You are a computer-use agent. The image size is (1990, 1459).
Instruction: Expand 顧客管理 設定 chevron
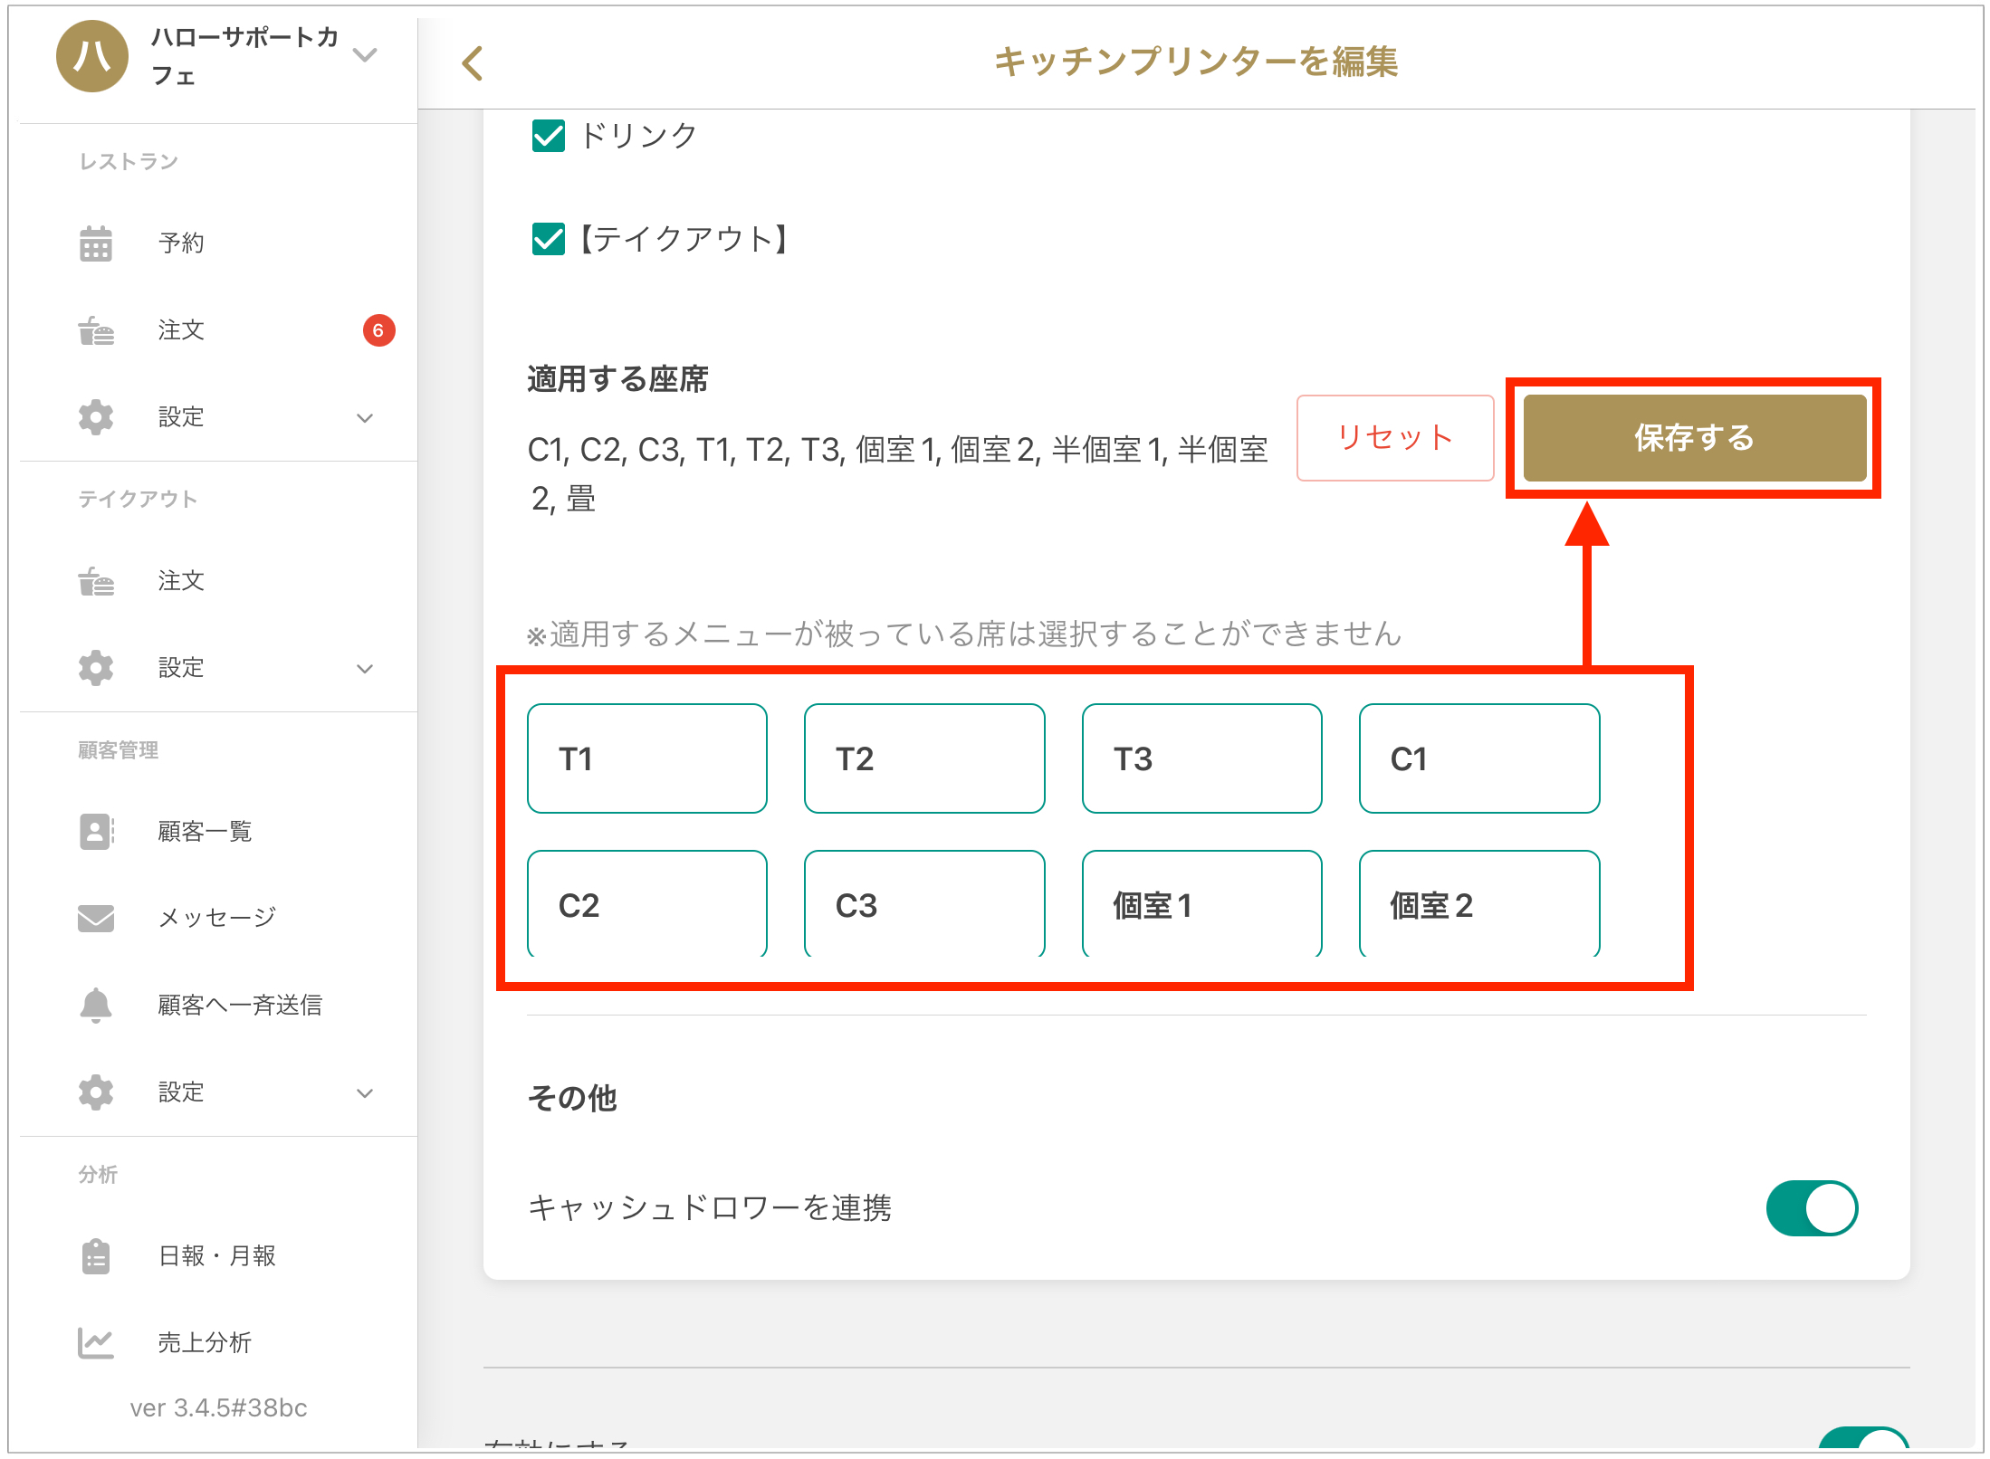point(365,1092)
